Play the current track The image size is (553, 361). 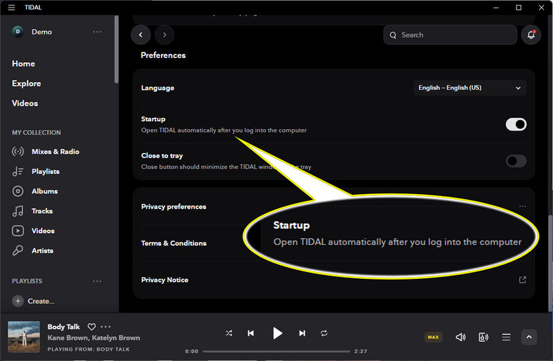(x=277, y=333)
